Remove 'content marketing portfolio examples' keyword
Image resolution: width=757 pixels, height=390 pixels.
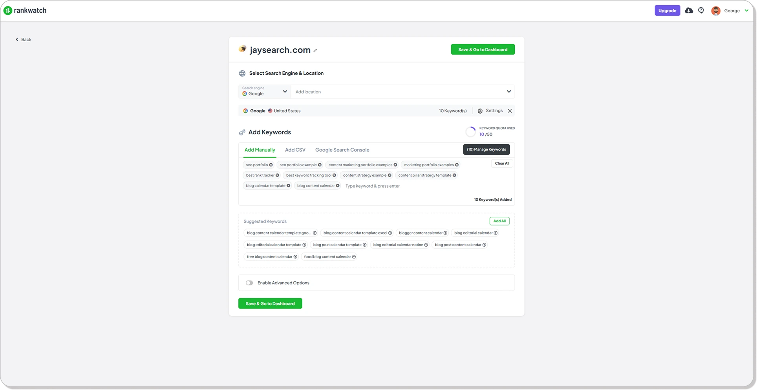[x=395, y=165]
